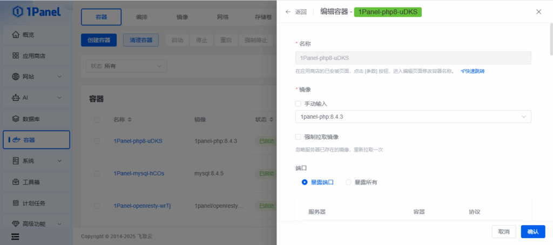Expand the 网站 sidebar menu

coord(37,77)
